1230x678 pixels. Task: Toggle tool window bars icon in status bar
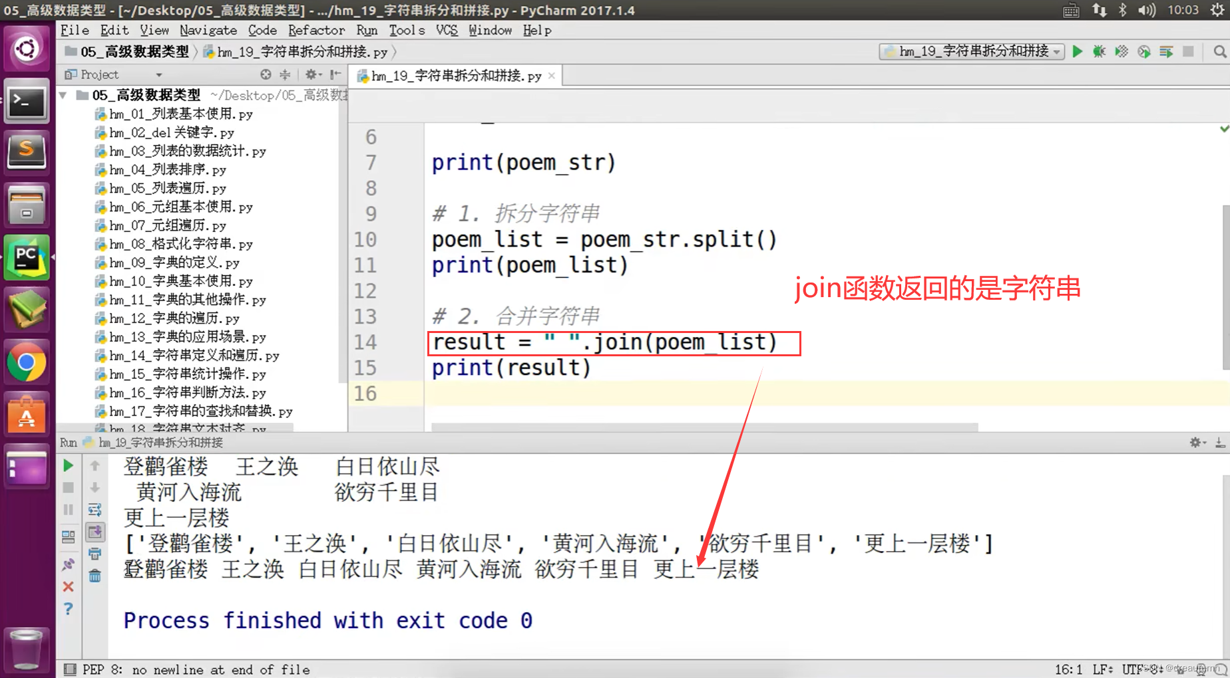point(70,669)
